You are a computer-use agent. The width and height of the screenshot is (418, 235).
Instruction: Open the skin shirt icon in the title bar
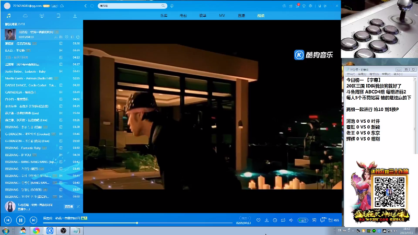[304, 6]
